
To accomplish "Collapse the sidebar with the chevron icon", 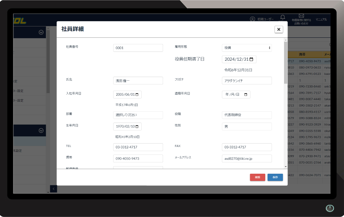I will coord(54,189).
